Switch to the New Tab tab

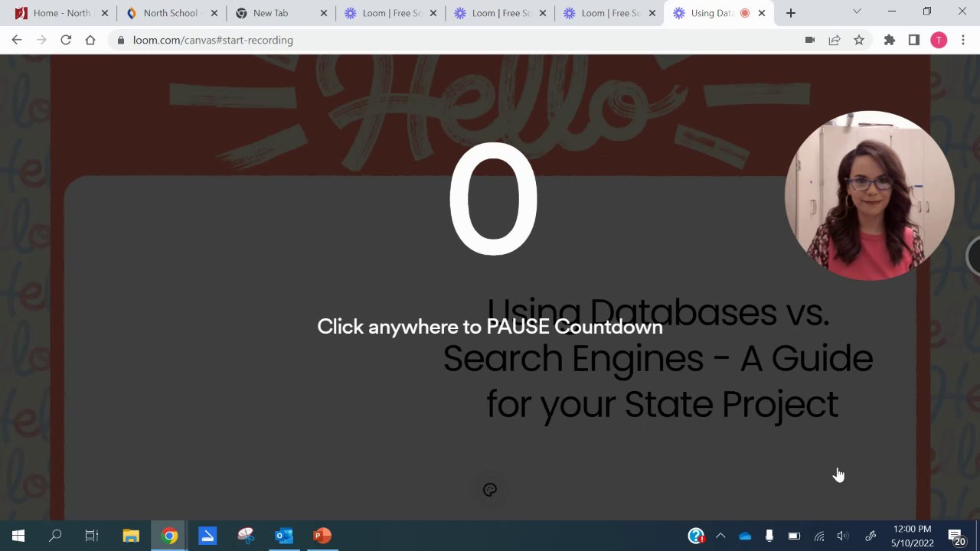[x=281, y=13]
